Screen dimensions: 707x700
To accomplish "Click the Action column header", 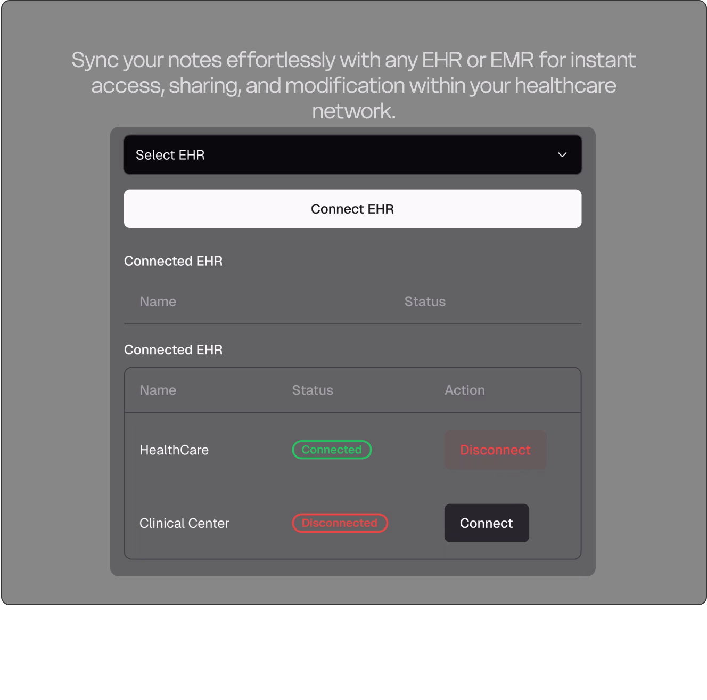I will 465,390.
